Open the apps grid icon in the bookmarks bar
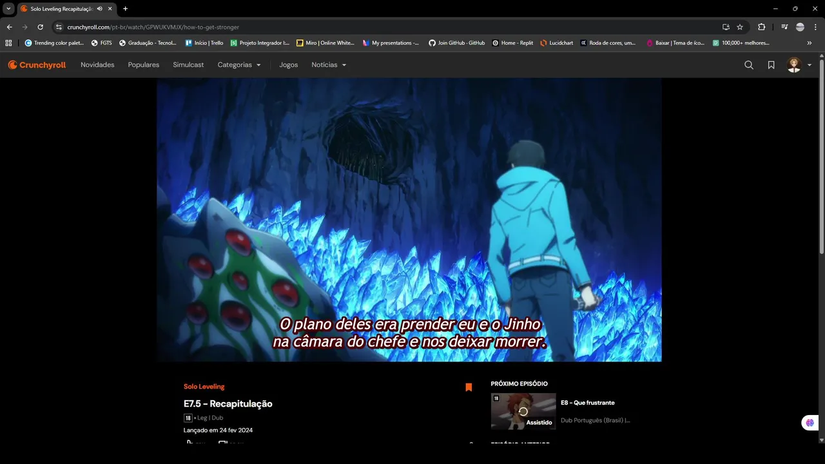This screenshot has height=464, width=825. (8, 43)
